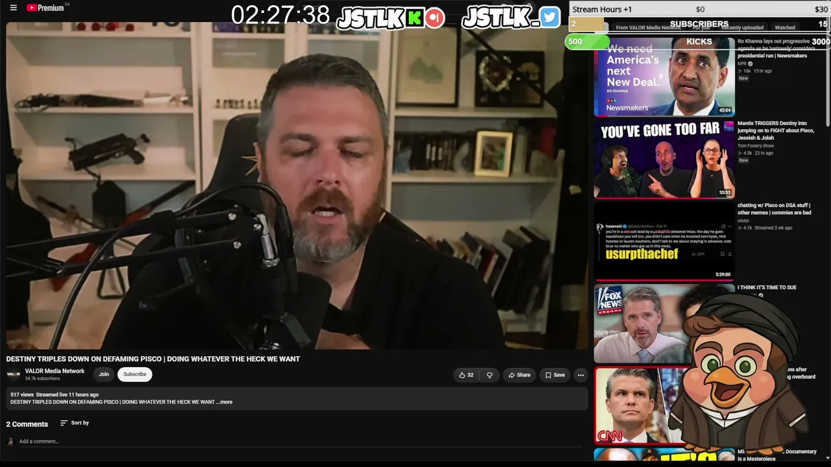Open 'chatting w/ Pisco on DSA stuff' title
This screenshot has height=467, width=831.
point(775,209)
